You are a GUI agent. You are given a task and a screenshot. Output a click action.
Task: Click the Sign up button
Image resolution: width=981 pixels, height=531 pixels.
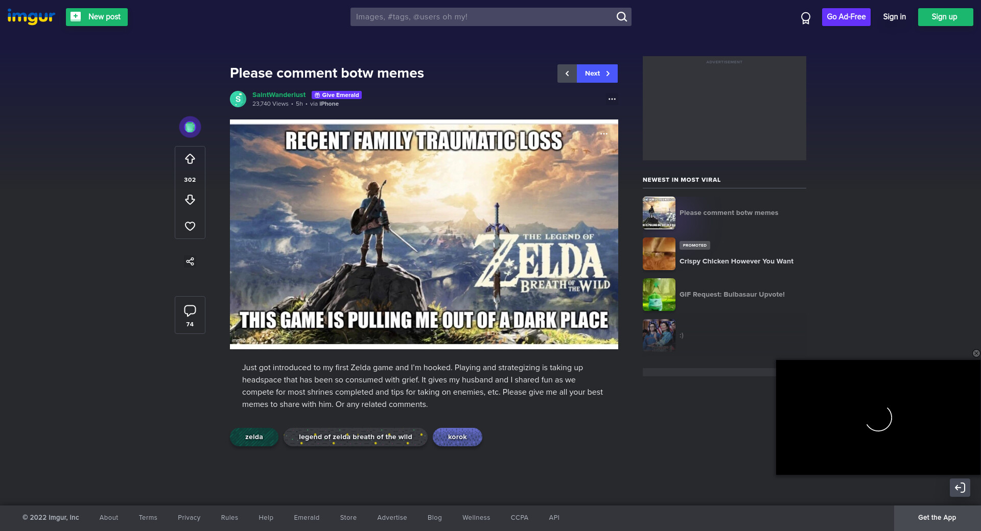[x=945, y=17]
